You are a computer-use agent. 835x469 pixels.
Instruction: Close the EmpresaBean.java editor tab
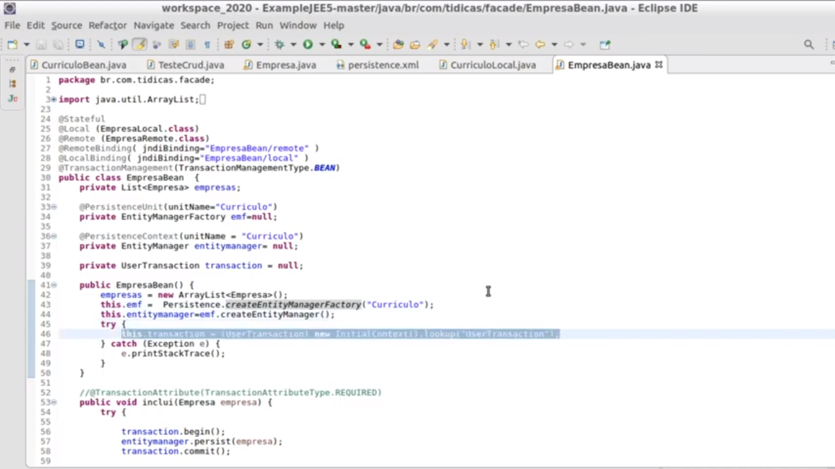658,64
